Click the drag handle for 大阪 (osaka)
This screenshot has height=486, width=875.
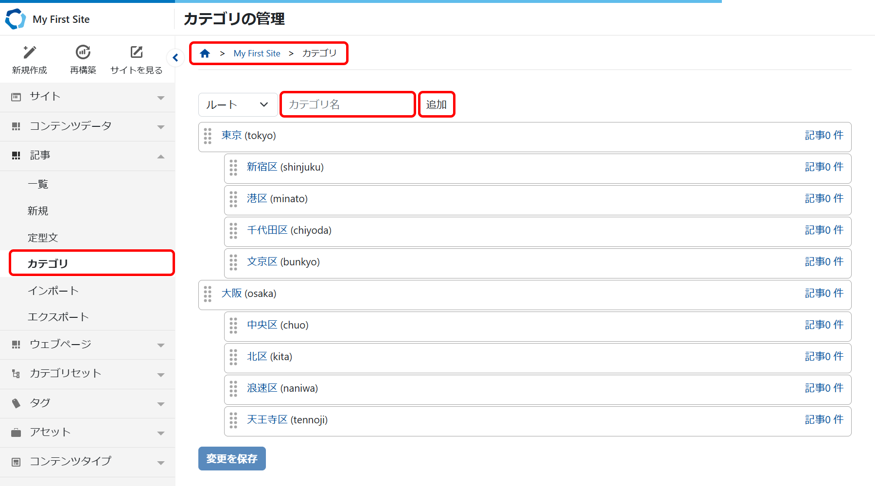click(x=208, y=294)
